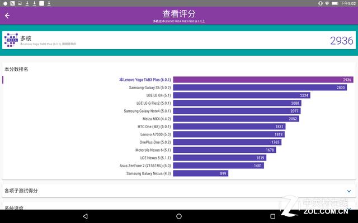Screen dimensions: 358x223
Task: Tap the 查看评分 page title
Action: point(179,13)
